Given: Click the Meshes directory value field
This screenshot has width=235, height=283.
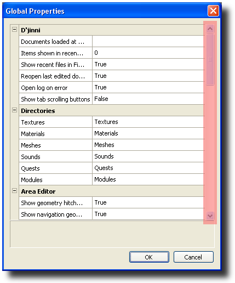Looking at the screenshot, I should click(x=148, y=145).
